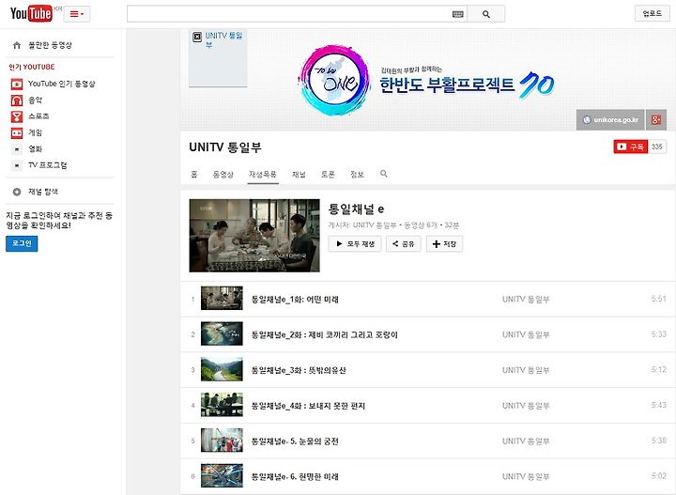Screen dimensions: 676x495
Task: Click the 볼만한 동영상 sidebar link text
Action: (x=50, y=45)
